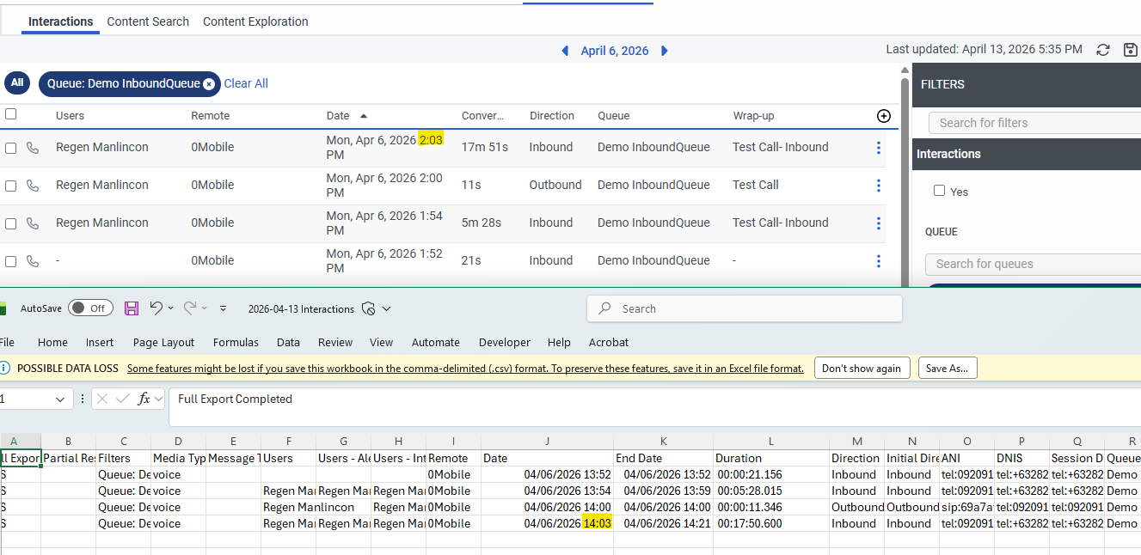Check the select-all interactions checkbox
1141x555 pixels.
(x=11, y=114)
